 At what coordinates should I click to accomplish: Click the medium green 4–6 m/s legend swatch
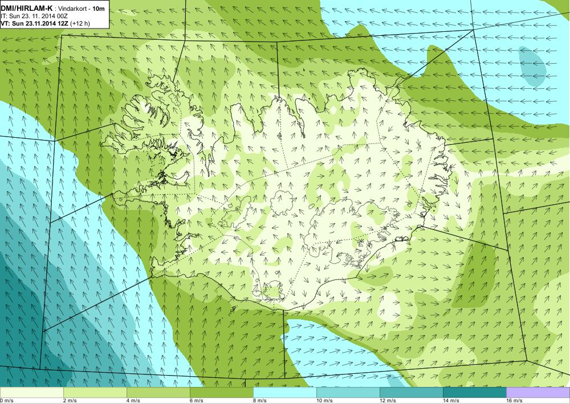(x=158, y=393)
